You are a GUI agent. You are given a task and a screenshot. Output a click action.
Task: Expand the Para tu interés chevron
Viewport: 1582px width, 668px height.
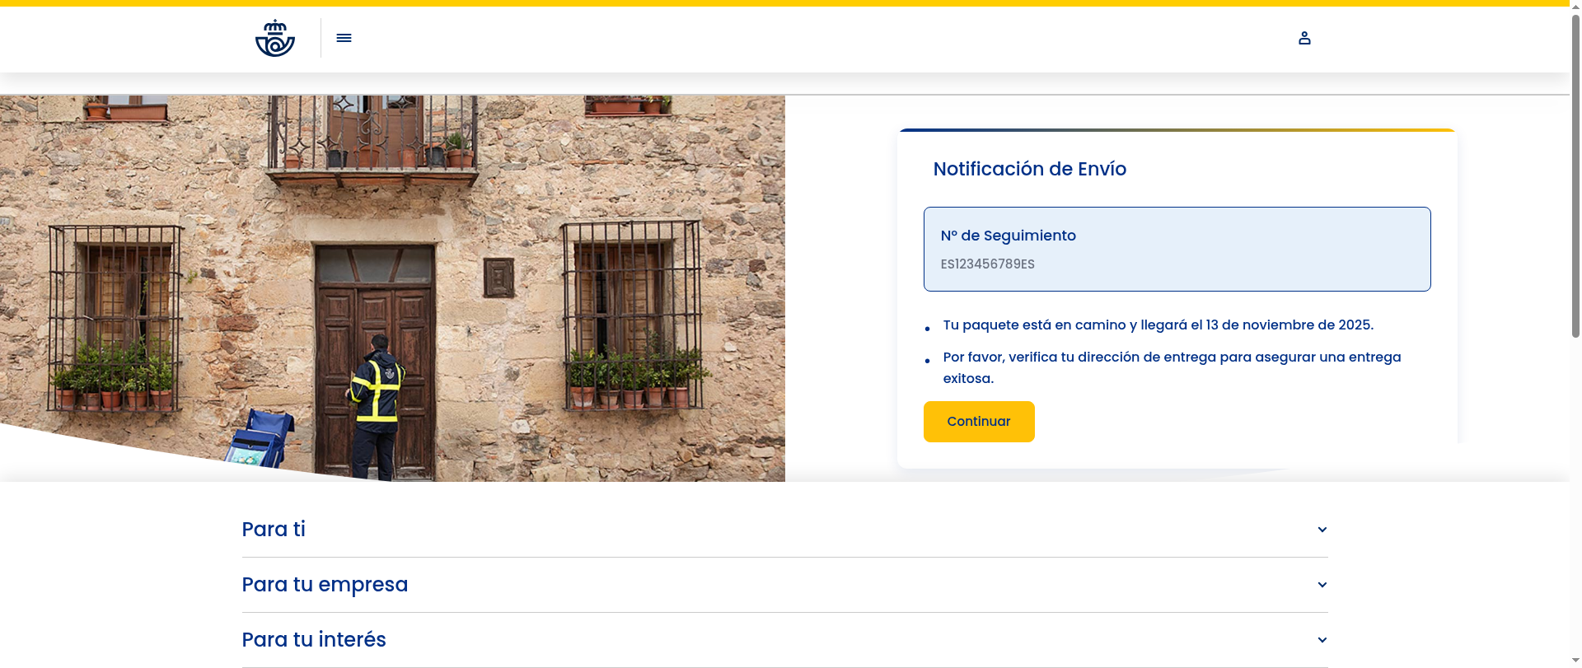pos(1322,640)
